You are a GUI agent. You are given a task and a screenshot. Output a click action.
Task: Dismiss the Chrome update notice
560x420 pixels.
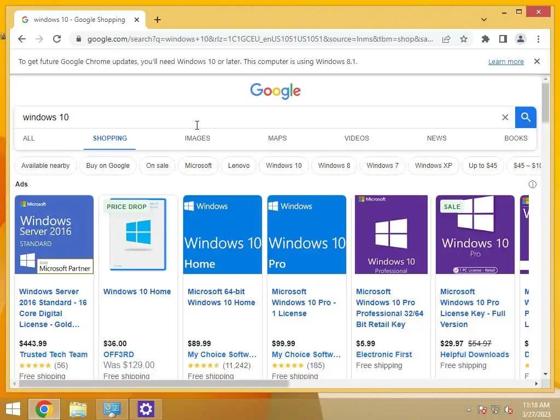[x=537, y=61]
